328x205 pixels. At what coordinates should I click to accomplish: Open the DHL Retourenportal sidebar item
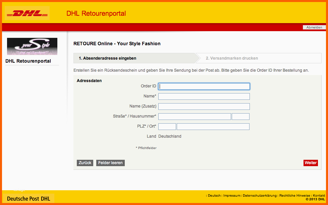click(28, 61)
